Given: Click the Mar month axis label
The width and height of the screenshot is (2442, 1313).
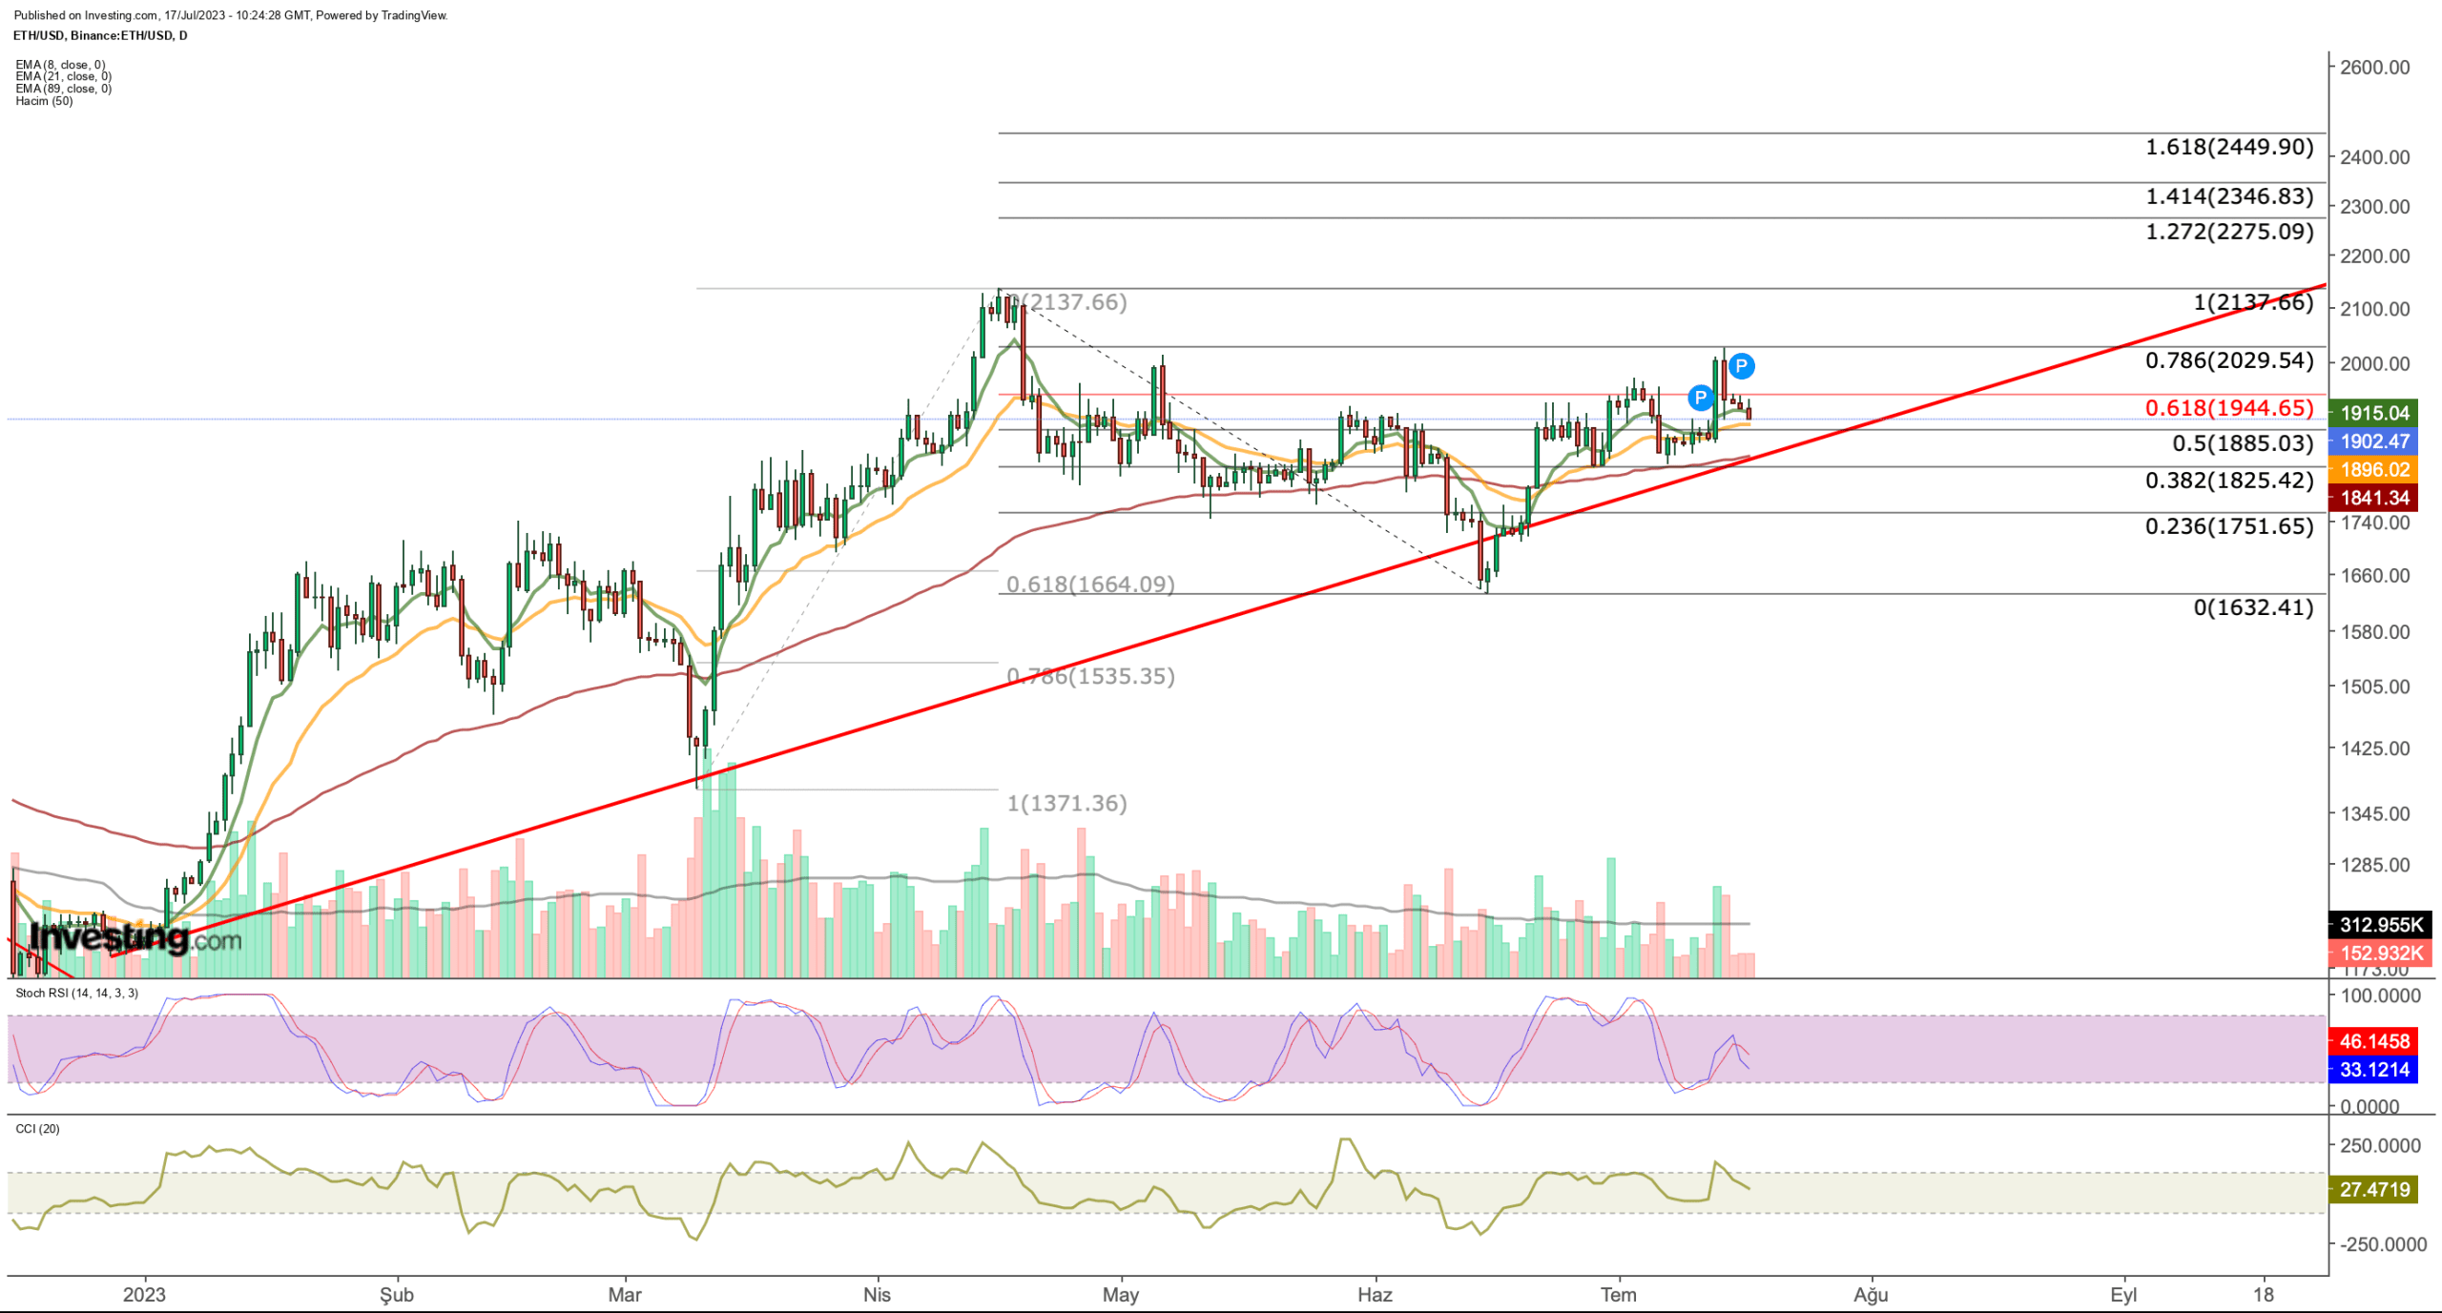Looking at the screenshot, I should pos(625,1295).
